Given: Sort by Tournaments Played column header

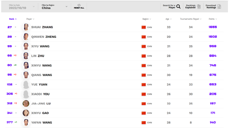Looking at the screenshot, I should click(x=191, y=19).
